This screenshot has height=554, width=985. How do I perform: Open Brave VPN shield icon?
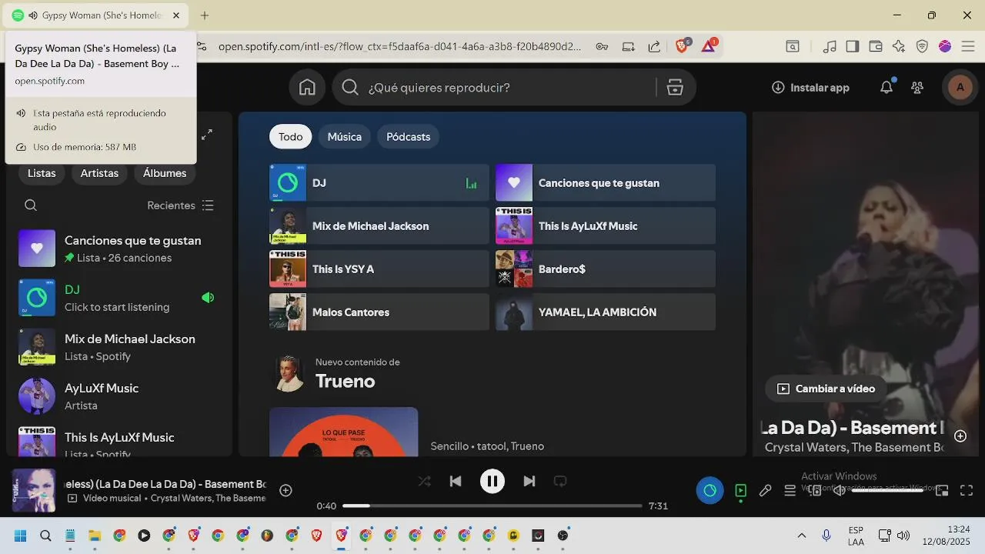click(922, 46)
